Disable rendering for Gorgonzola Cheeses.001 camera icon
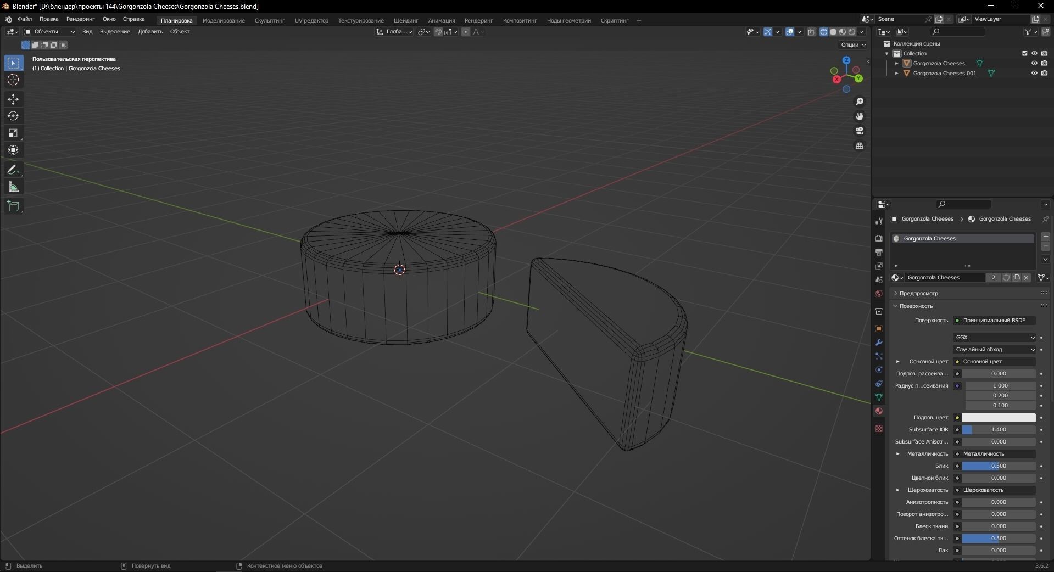The height and width of the screenshot is (572, 1054). pos(1044,73)
